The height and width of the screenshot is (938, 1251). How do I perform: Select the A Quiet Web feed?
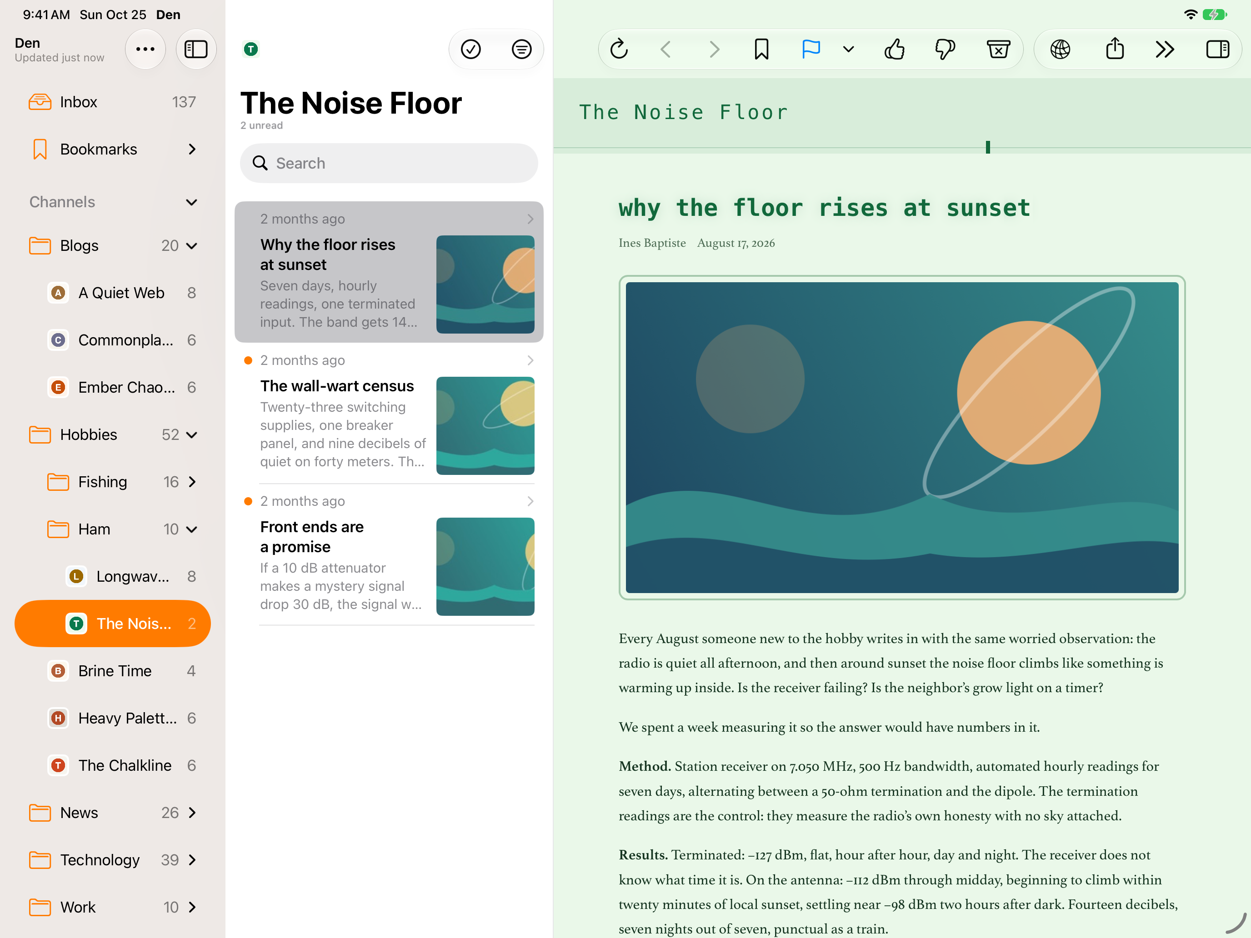click(x=113, y=293)
